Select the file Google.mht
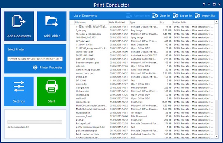The height and width of the screenshot is (143, 223). (x=83, y=88)
